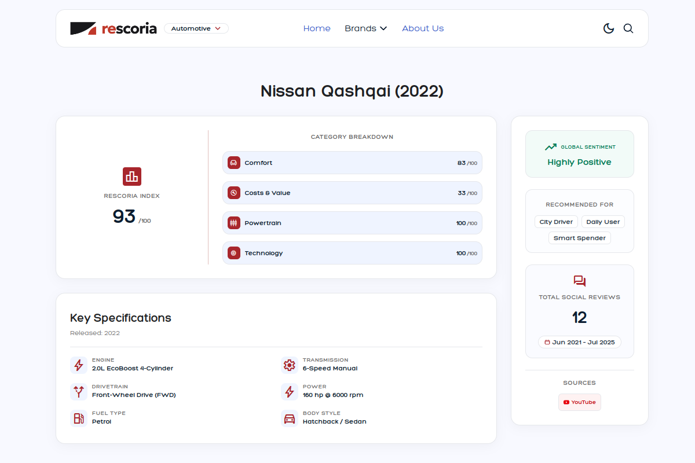Toggle dark mode moon icon

(x=609, y=28)
